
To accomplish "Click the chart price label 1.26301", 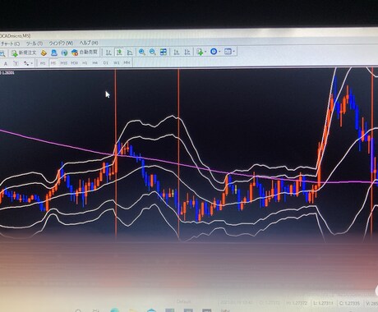I will [8, 73].
